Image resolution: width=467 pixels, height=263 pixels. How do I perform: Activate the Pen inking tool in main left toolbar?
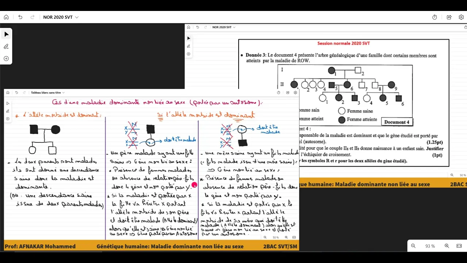pos(6,46)
